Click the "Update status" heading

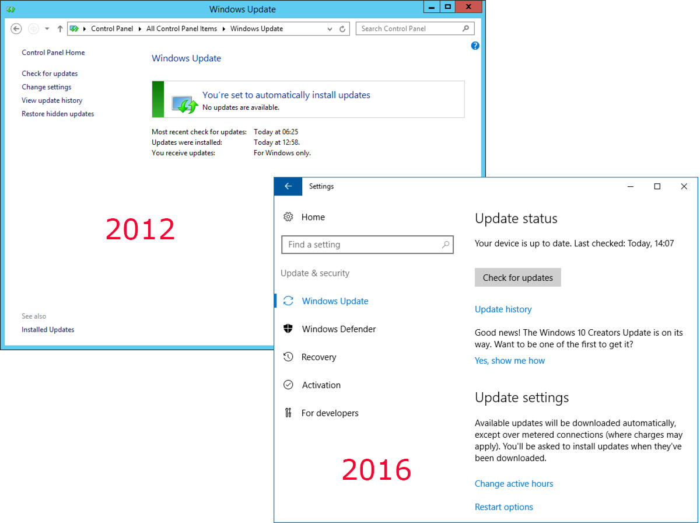pos(516,219)
